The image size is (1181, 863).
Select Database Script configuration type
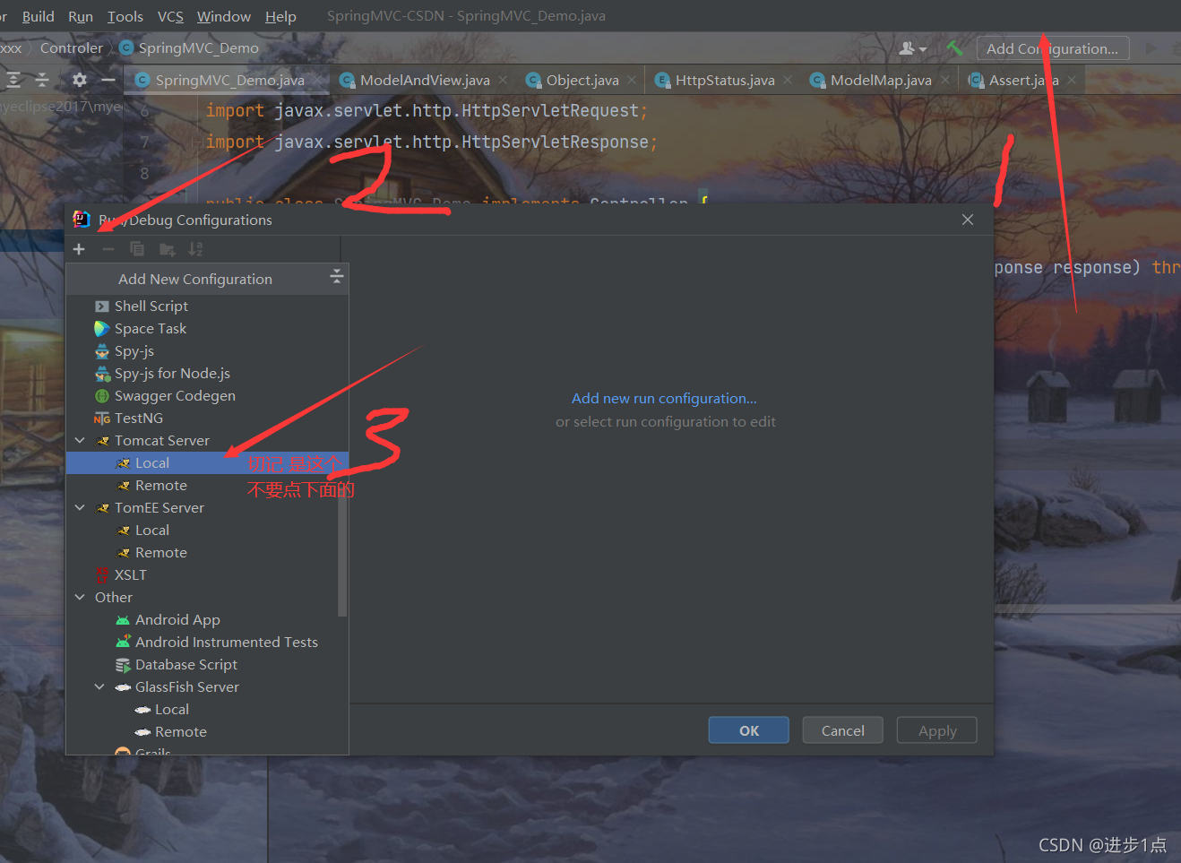point(207,665)
